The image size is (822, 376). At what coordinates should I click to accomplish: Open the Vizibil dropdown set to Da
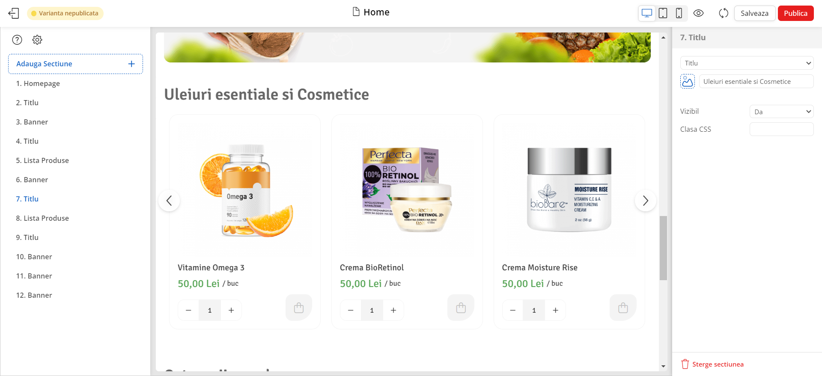781,112
